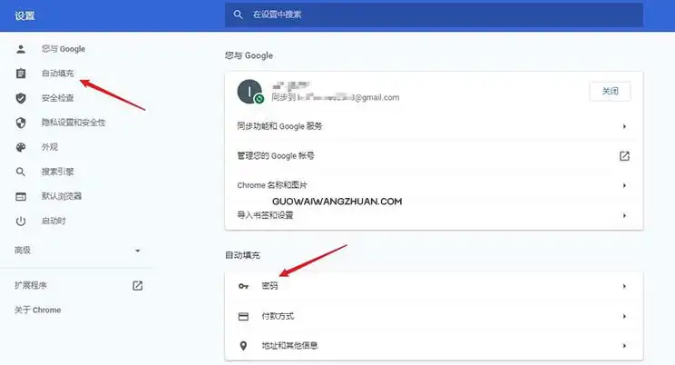Click the gmail.com sync email text
675x365 pixels.
click(336, 98)
